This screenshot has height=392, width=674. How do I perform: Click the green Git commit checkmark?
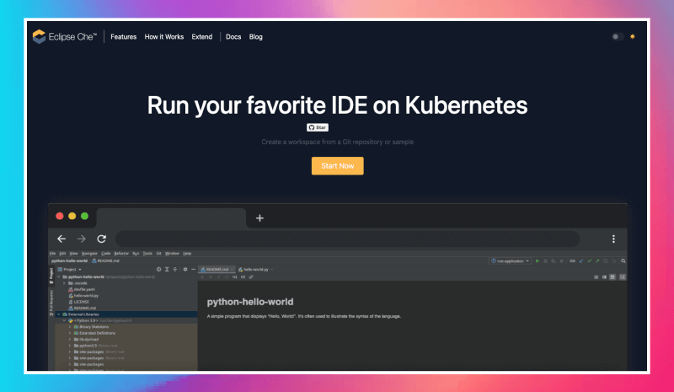[x=589, y=260]
